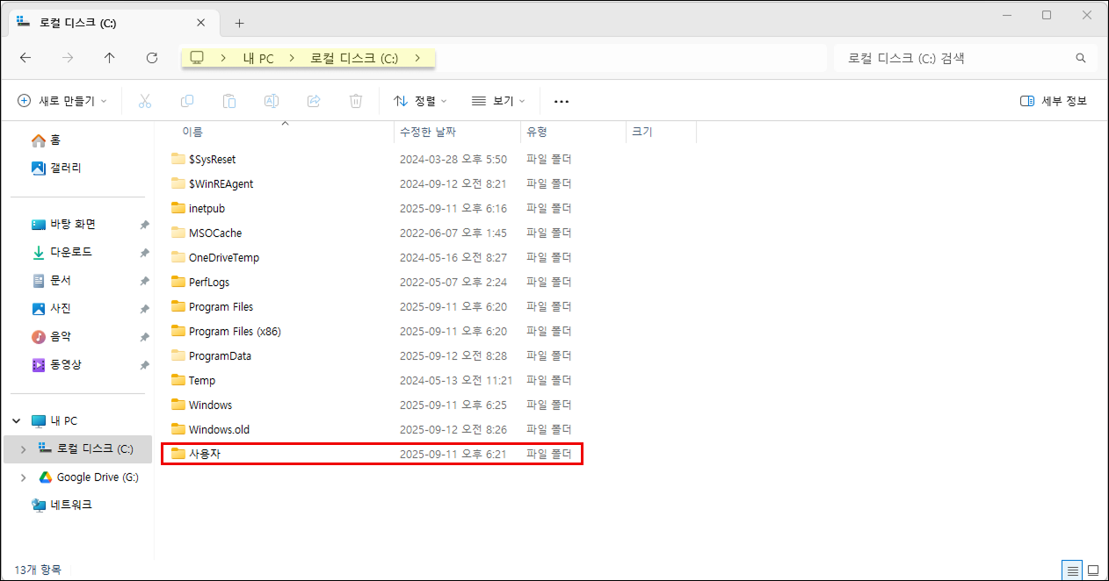Switch to details view in status bar
1109x581 pixels.
click(x=1072, y=570)
